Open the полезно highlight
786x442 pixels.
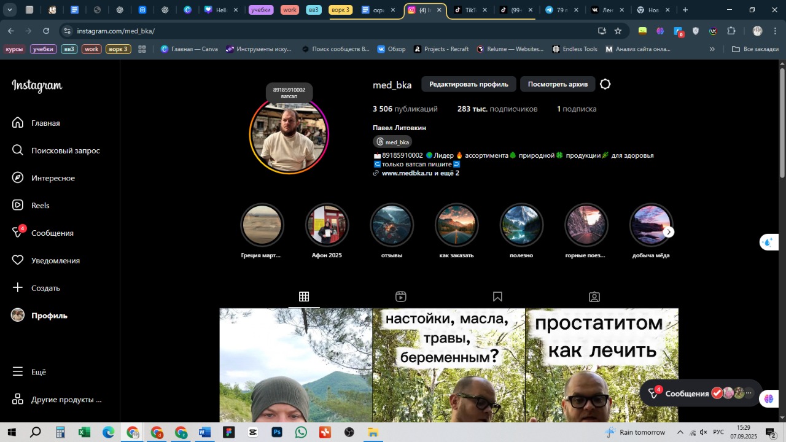point(521,225)
